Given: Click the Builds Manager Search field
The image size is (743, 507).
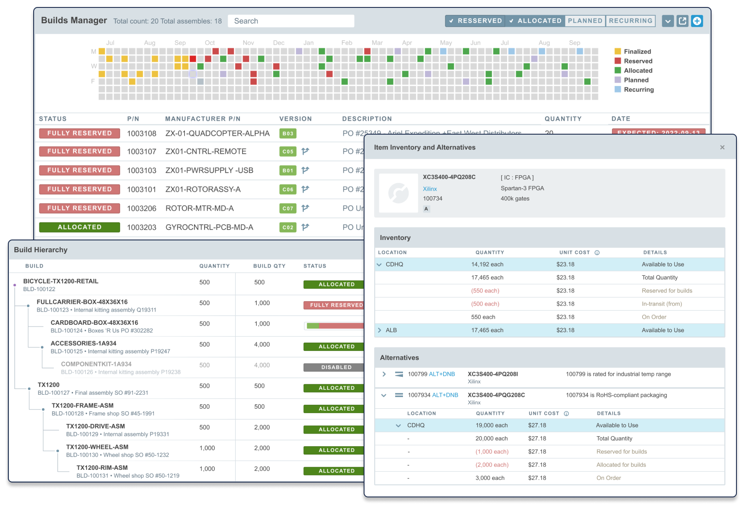Looking at the screenshot, I should click(291, 21).
